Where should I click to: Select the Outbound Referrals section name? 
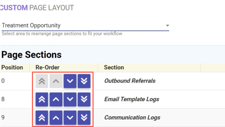130,81
